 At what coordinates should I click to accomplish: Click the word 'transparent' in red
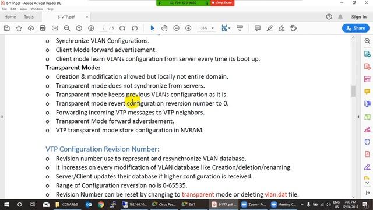point(198,194)
